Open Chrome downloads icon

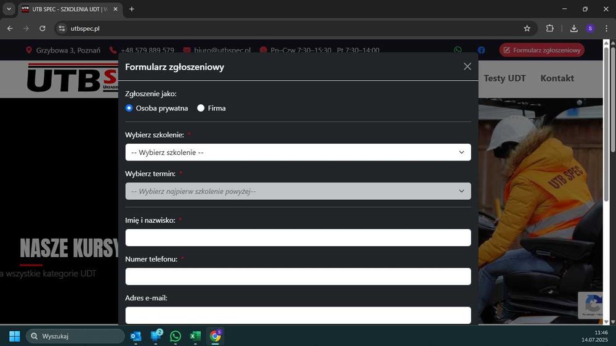coord(574,28)
